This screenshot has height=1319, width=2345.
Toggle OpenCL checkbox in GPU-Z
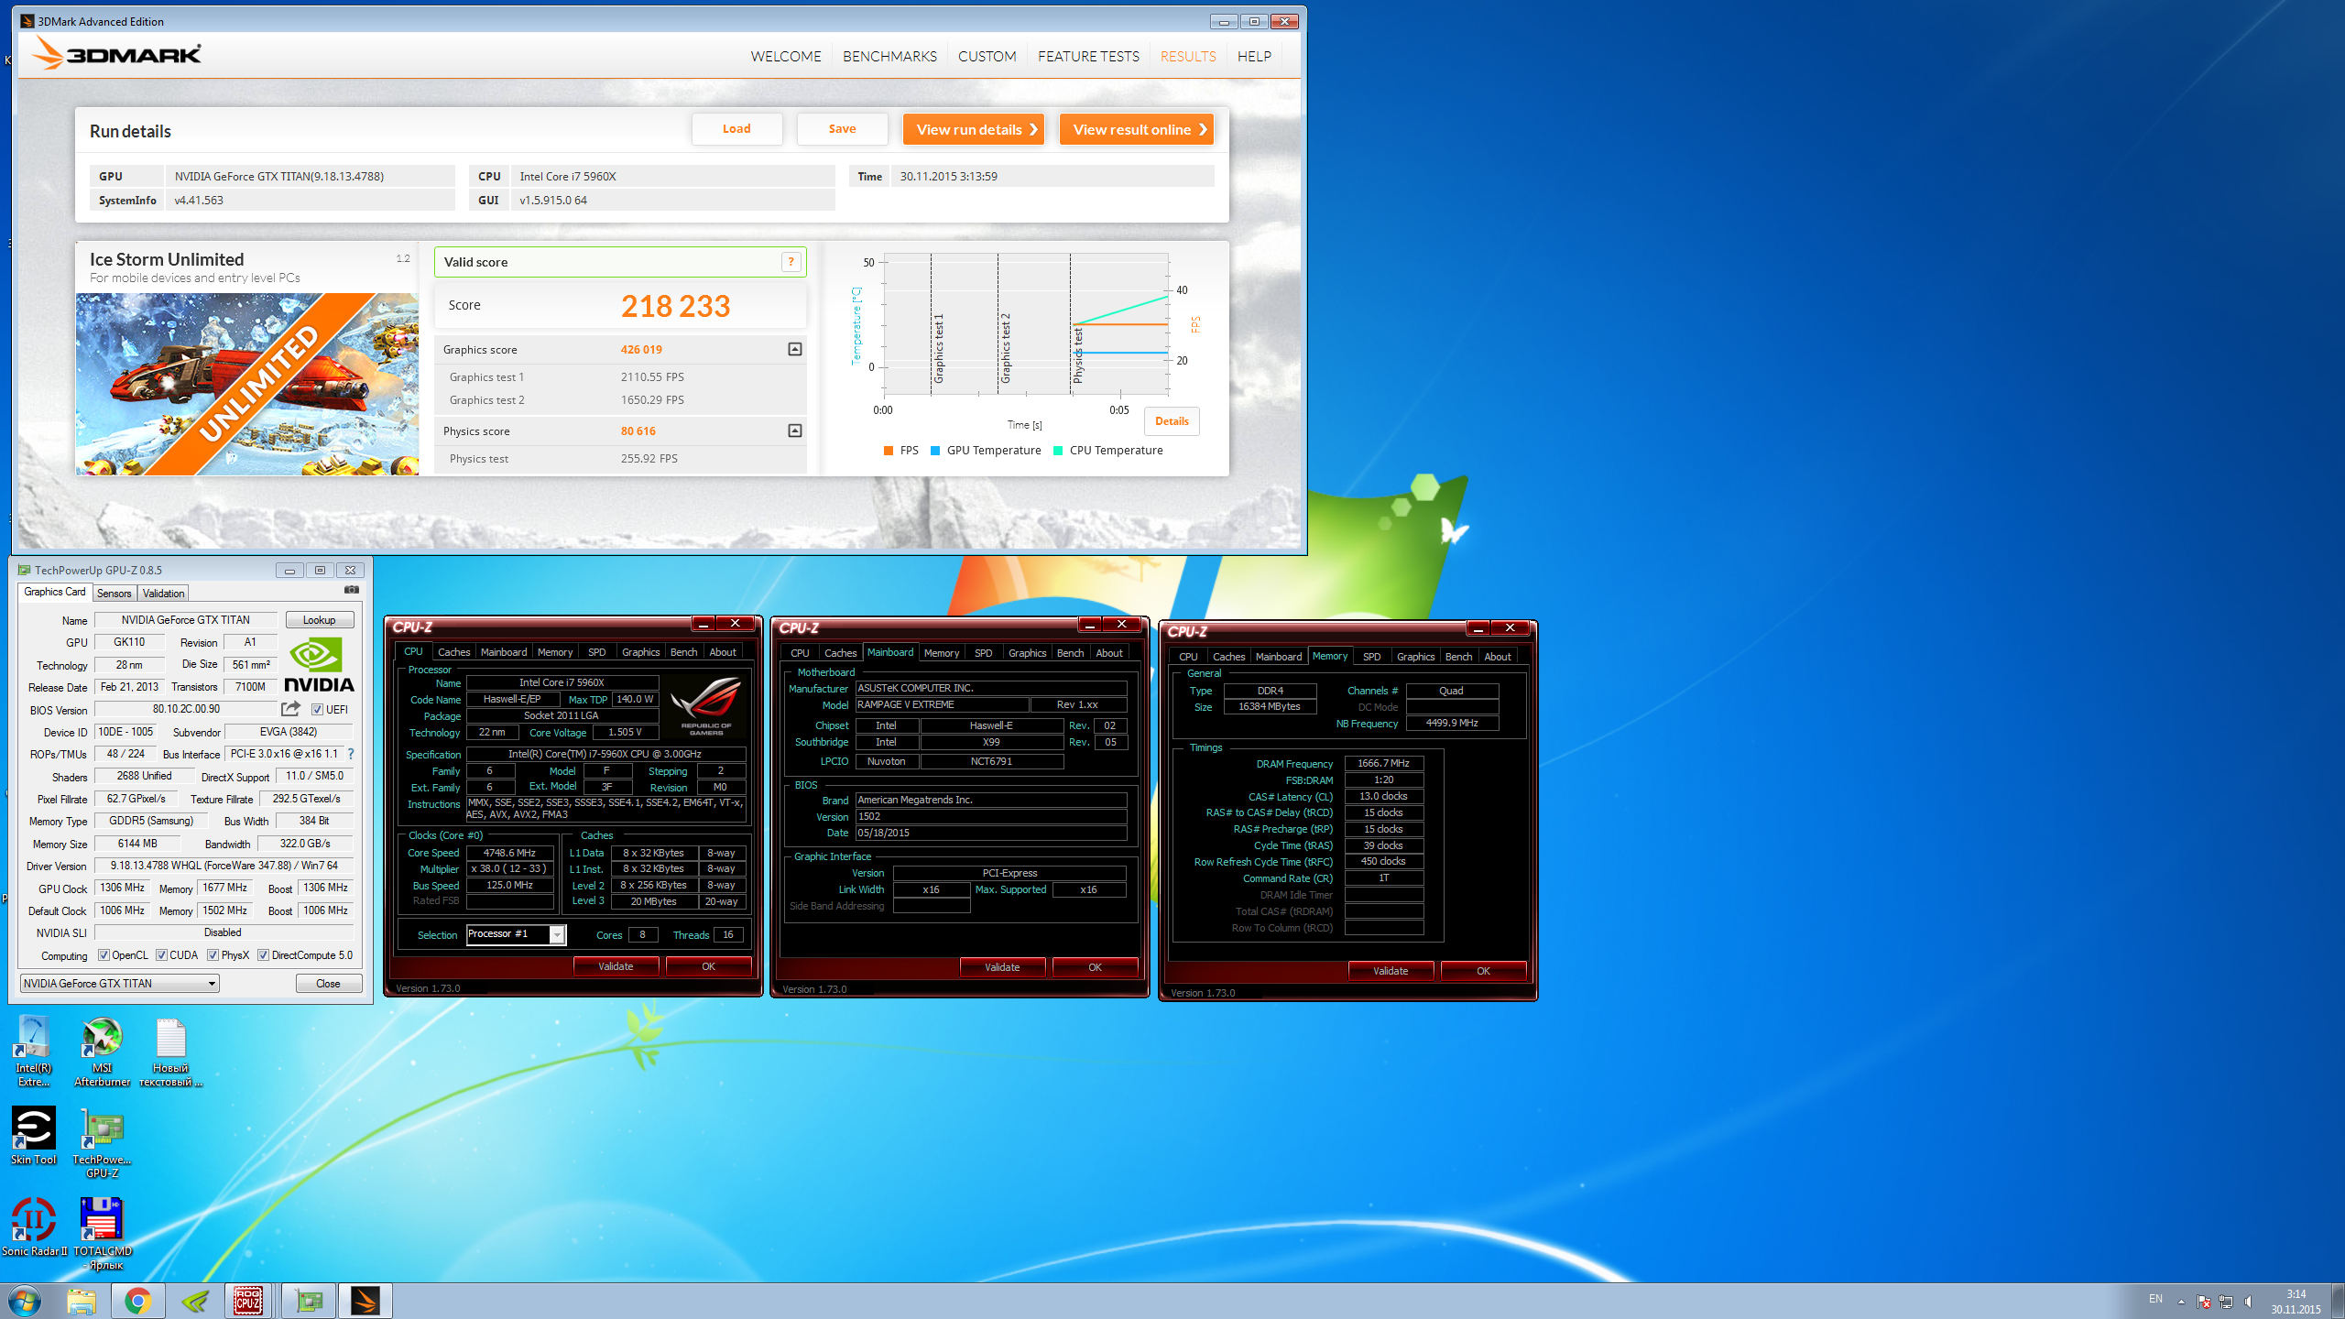click(104, 954)
